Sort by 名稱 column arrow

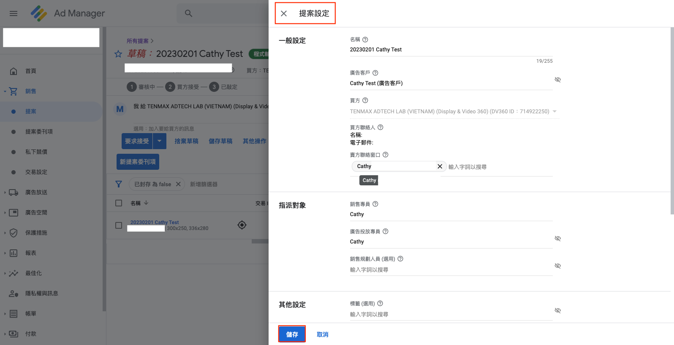pos(146,203)
